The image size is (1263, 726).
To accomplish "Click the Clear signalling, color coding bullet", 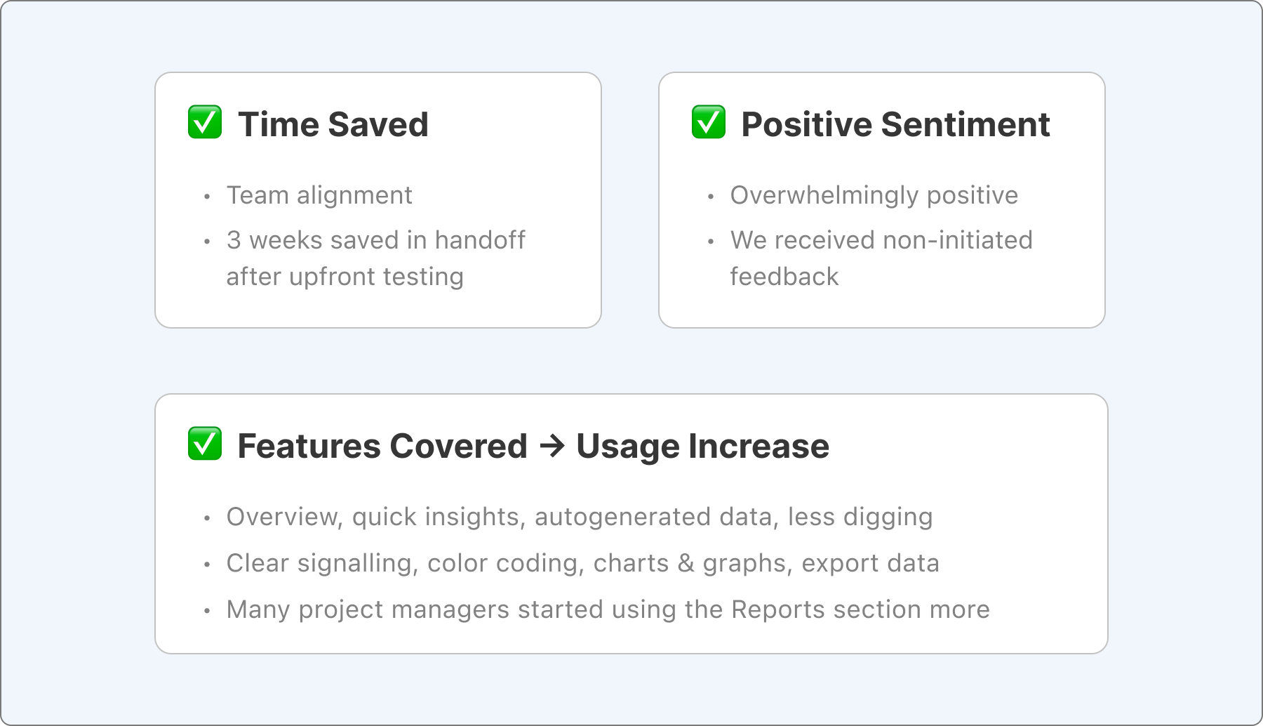I will click(582, 563).
